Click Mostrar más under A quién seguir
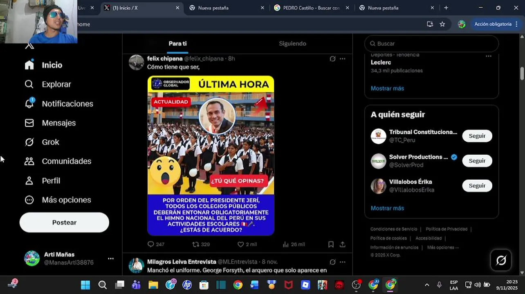The image size is (525, 294). 387,208
